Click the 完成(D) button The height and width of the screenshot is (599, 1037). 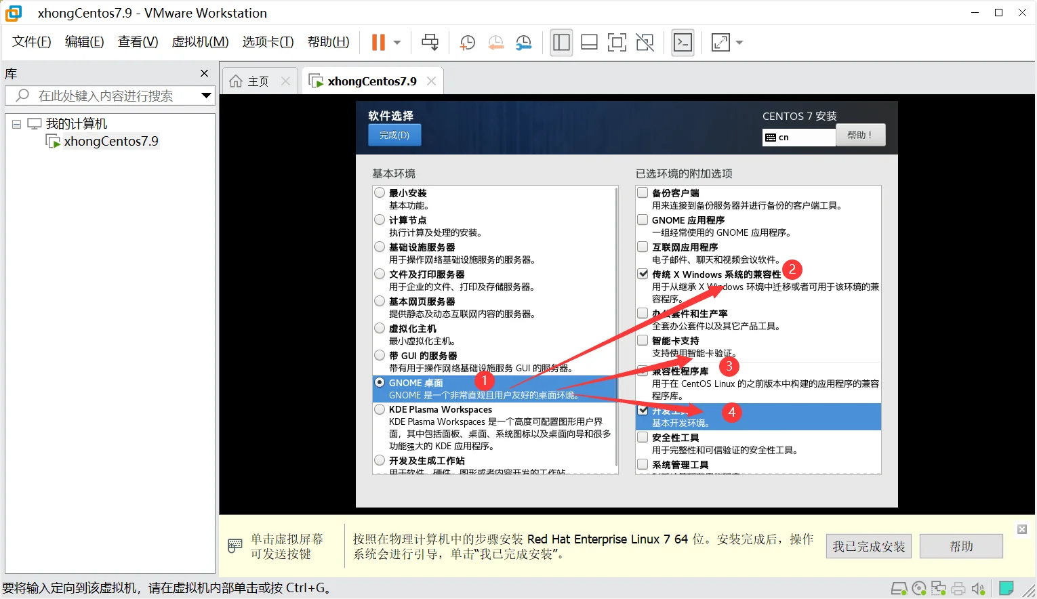click(x=394, y=135)
